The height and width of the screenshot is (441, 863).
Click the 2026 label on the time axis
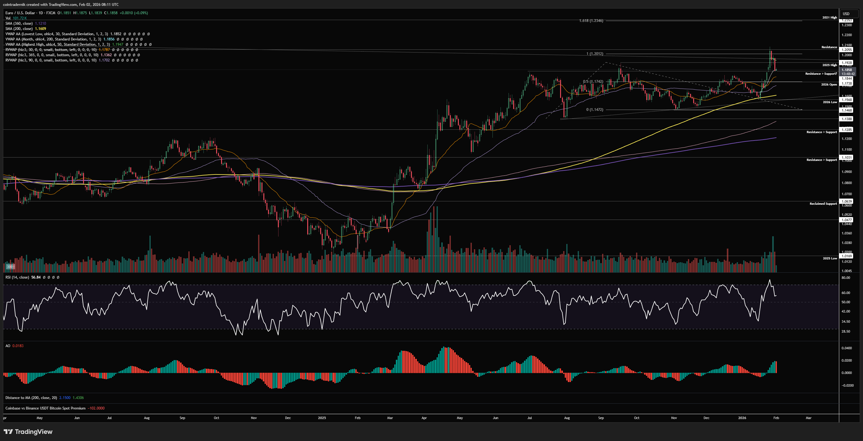coord(742,418)
